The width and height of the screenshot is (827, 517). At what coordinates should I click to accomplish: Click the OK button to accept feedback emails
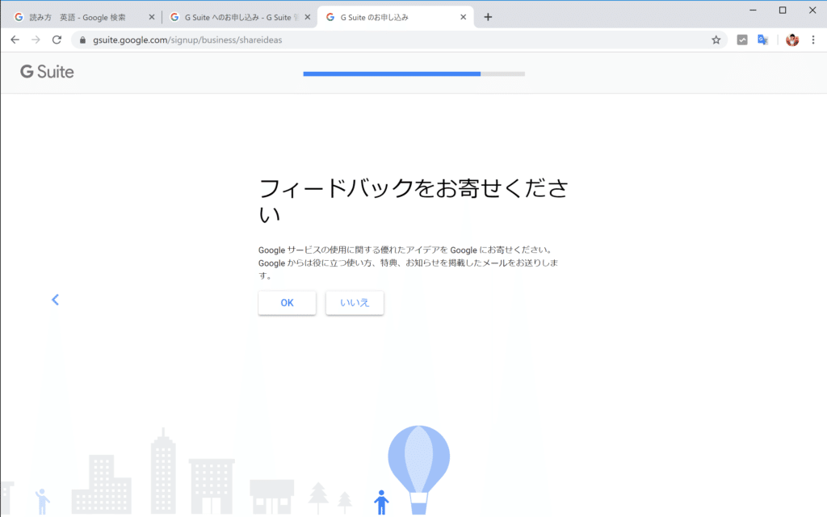click(x=287, y=303)
